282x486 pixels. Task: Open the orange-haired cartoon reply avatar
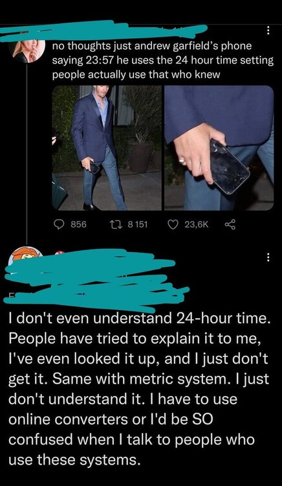pos(26,255)
